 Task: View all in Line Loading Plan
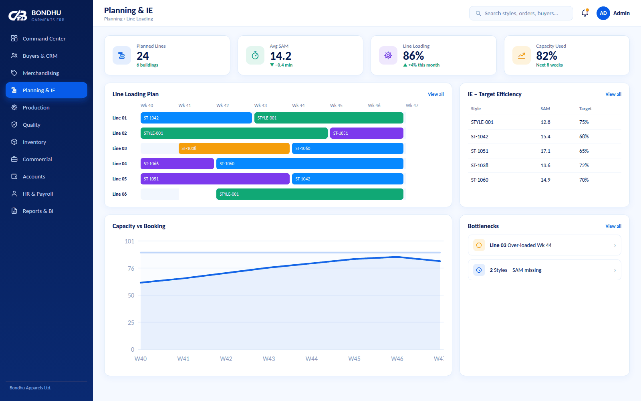pyautogui.click(x=435, y=94)
